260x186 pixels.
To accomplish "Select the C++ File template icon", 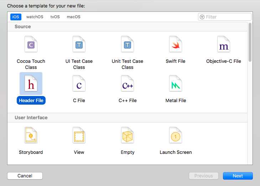I will coord(128,84).
